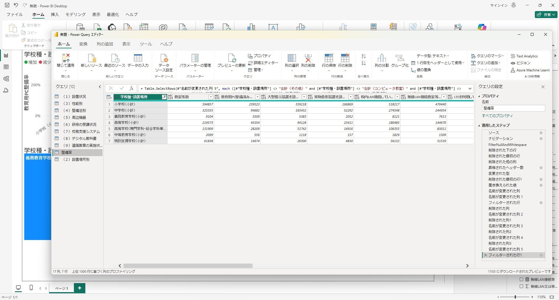Viewport: 559px width, 300px height.
Task: Click パラメーターの管理 icon
Action: [x=195, y=58]
